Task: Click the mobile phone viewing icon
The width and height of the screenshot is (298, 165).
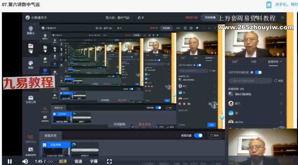Action: (x=269, y=5)
